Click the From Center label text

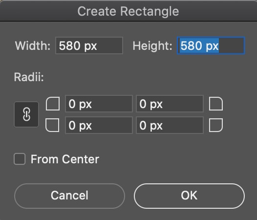pos(65,159)
